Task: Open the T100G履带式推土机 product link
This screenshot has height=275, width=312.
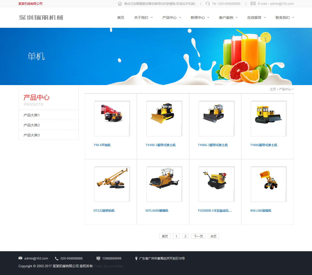Action: click(x=263, y=145)
